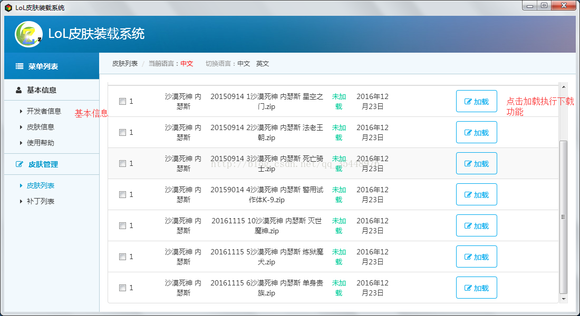The height and width of the screenshot is (316, 580).
Task: Click the 基本信息 section header
Action: click(x=52, y=90)
